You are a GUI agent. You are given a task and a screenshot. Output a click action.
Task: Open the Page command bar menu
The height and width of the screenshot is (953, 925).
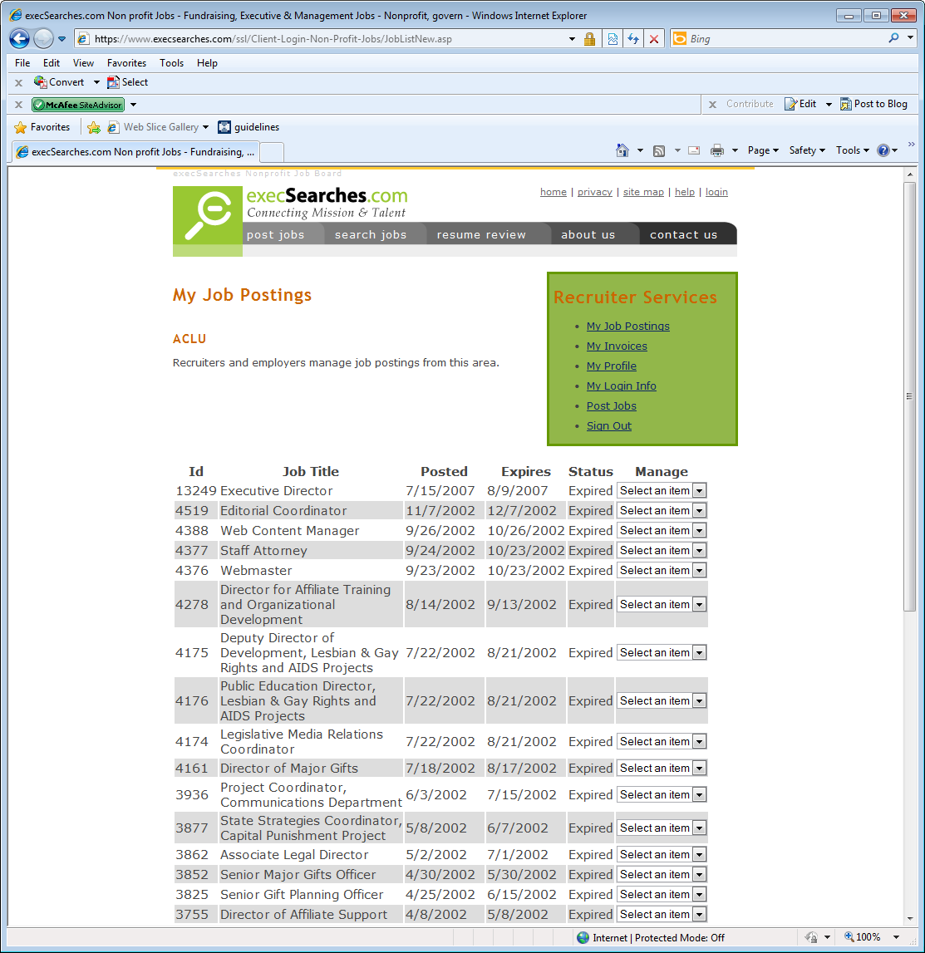(x=763, y=150)
